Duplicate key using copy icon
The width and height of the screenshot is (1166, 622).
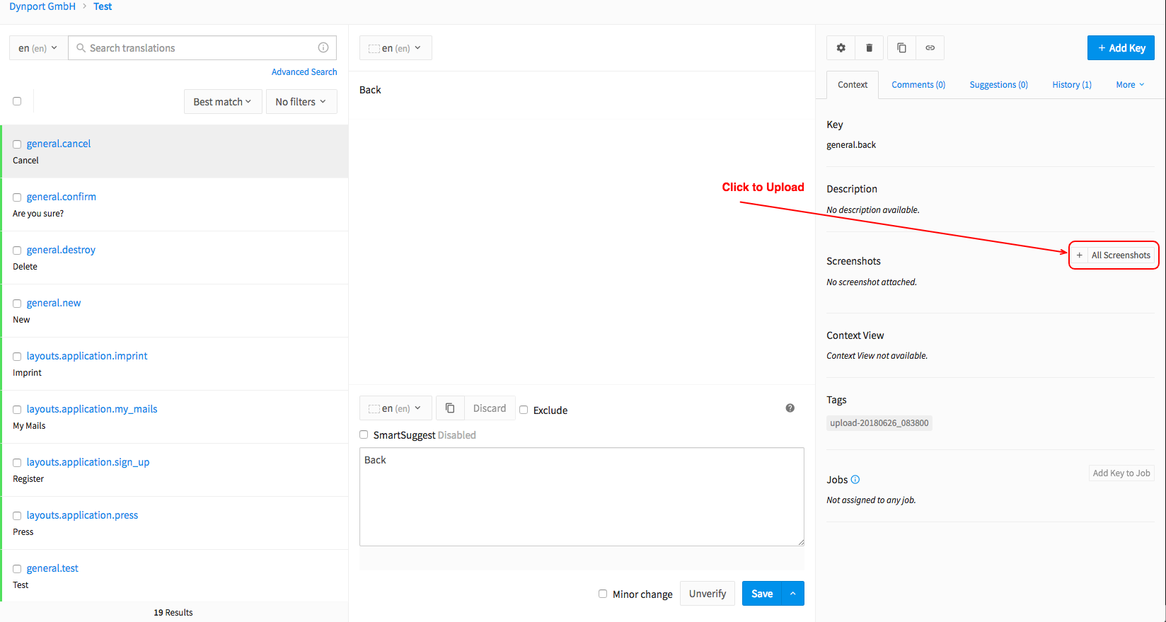coord(901,48)
